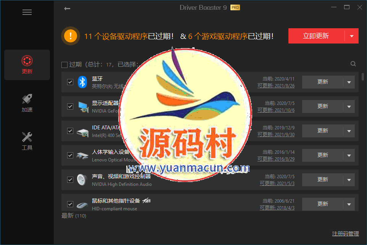Screen dimensions: 367x245
Task: Uncheck the 蓝牙 driver checkbox
Action: 70,82
